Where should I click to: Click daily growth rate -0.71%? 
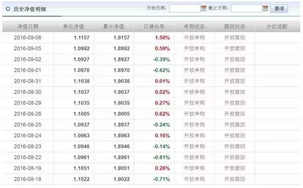[162, 179]
